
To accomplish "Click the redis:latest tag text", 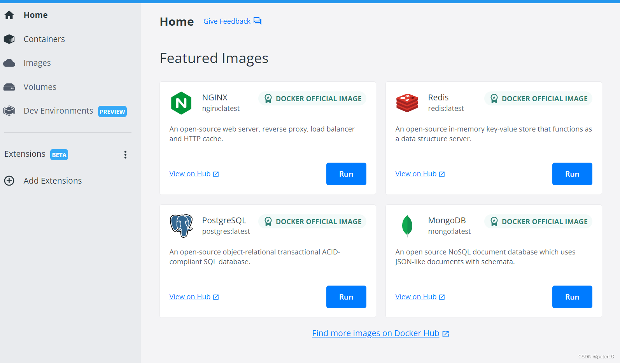I will point(446,109).
